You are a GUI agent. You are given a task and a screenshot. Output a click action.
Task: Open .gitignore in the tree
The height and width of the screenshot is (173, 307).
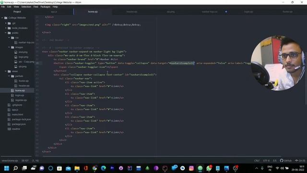[15, 105]
